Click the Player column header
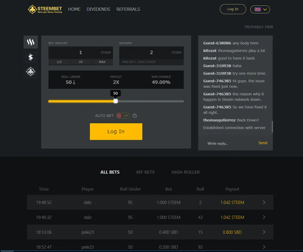Screen dimensions: 303x252 point(87,189)
